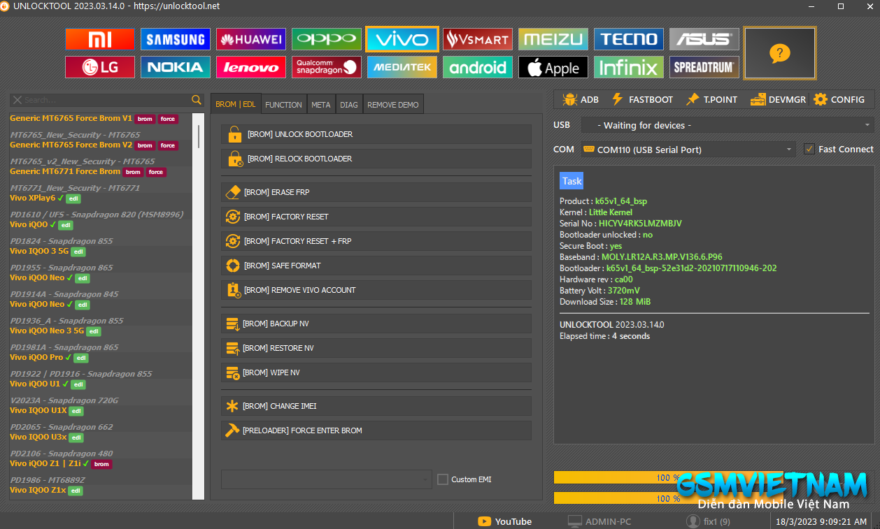Launch DEVMGR device manager
This screenshot has height=529, width=880.
[778, 99]
